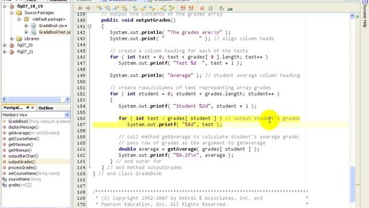The image size is (369, 208).
Task: Close the Navigator panel with its X
Action: coord(32,107)
